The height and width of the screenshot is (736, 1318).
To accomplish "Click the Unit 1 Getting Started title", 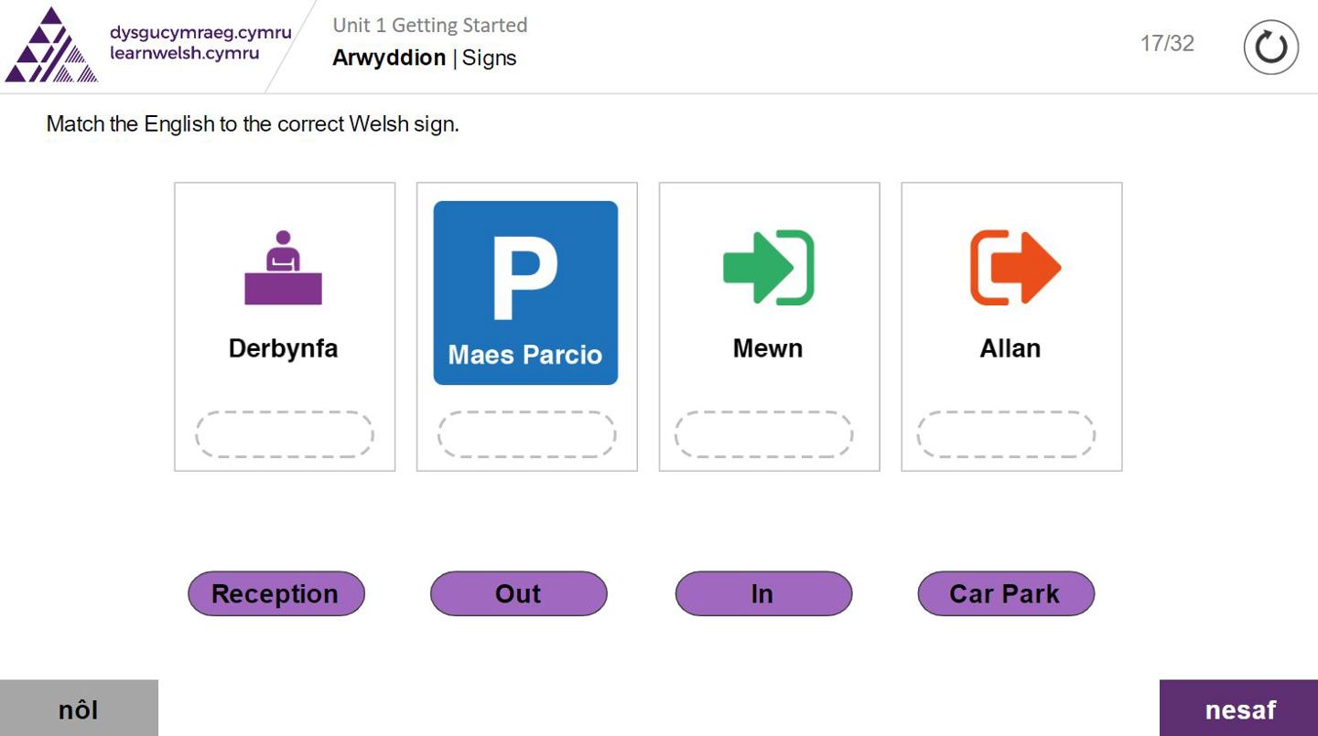I will (429, 25).
